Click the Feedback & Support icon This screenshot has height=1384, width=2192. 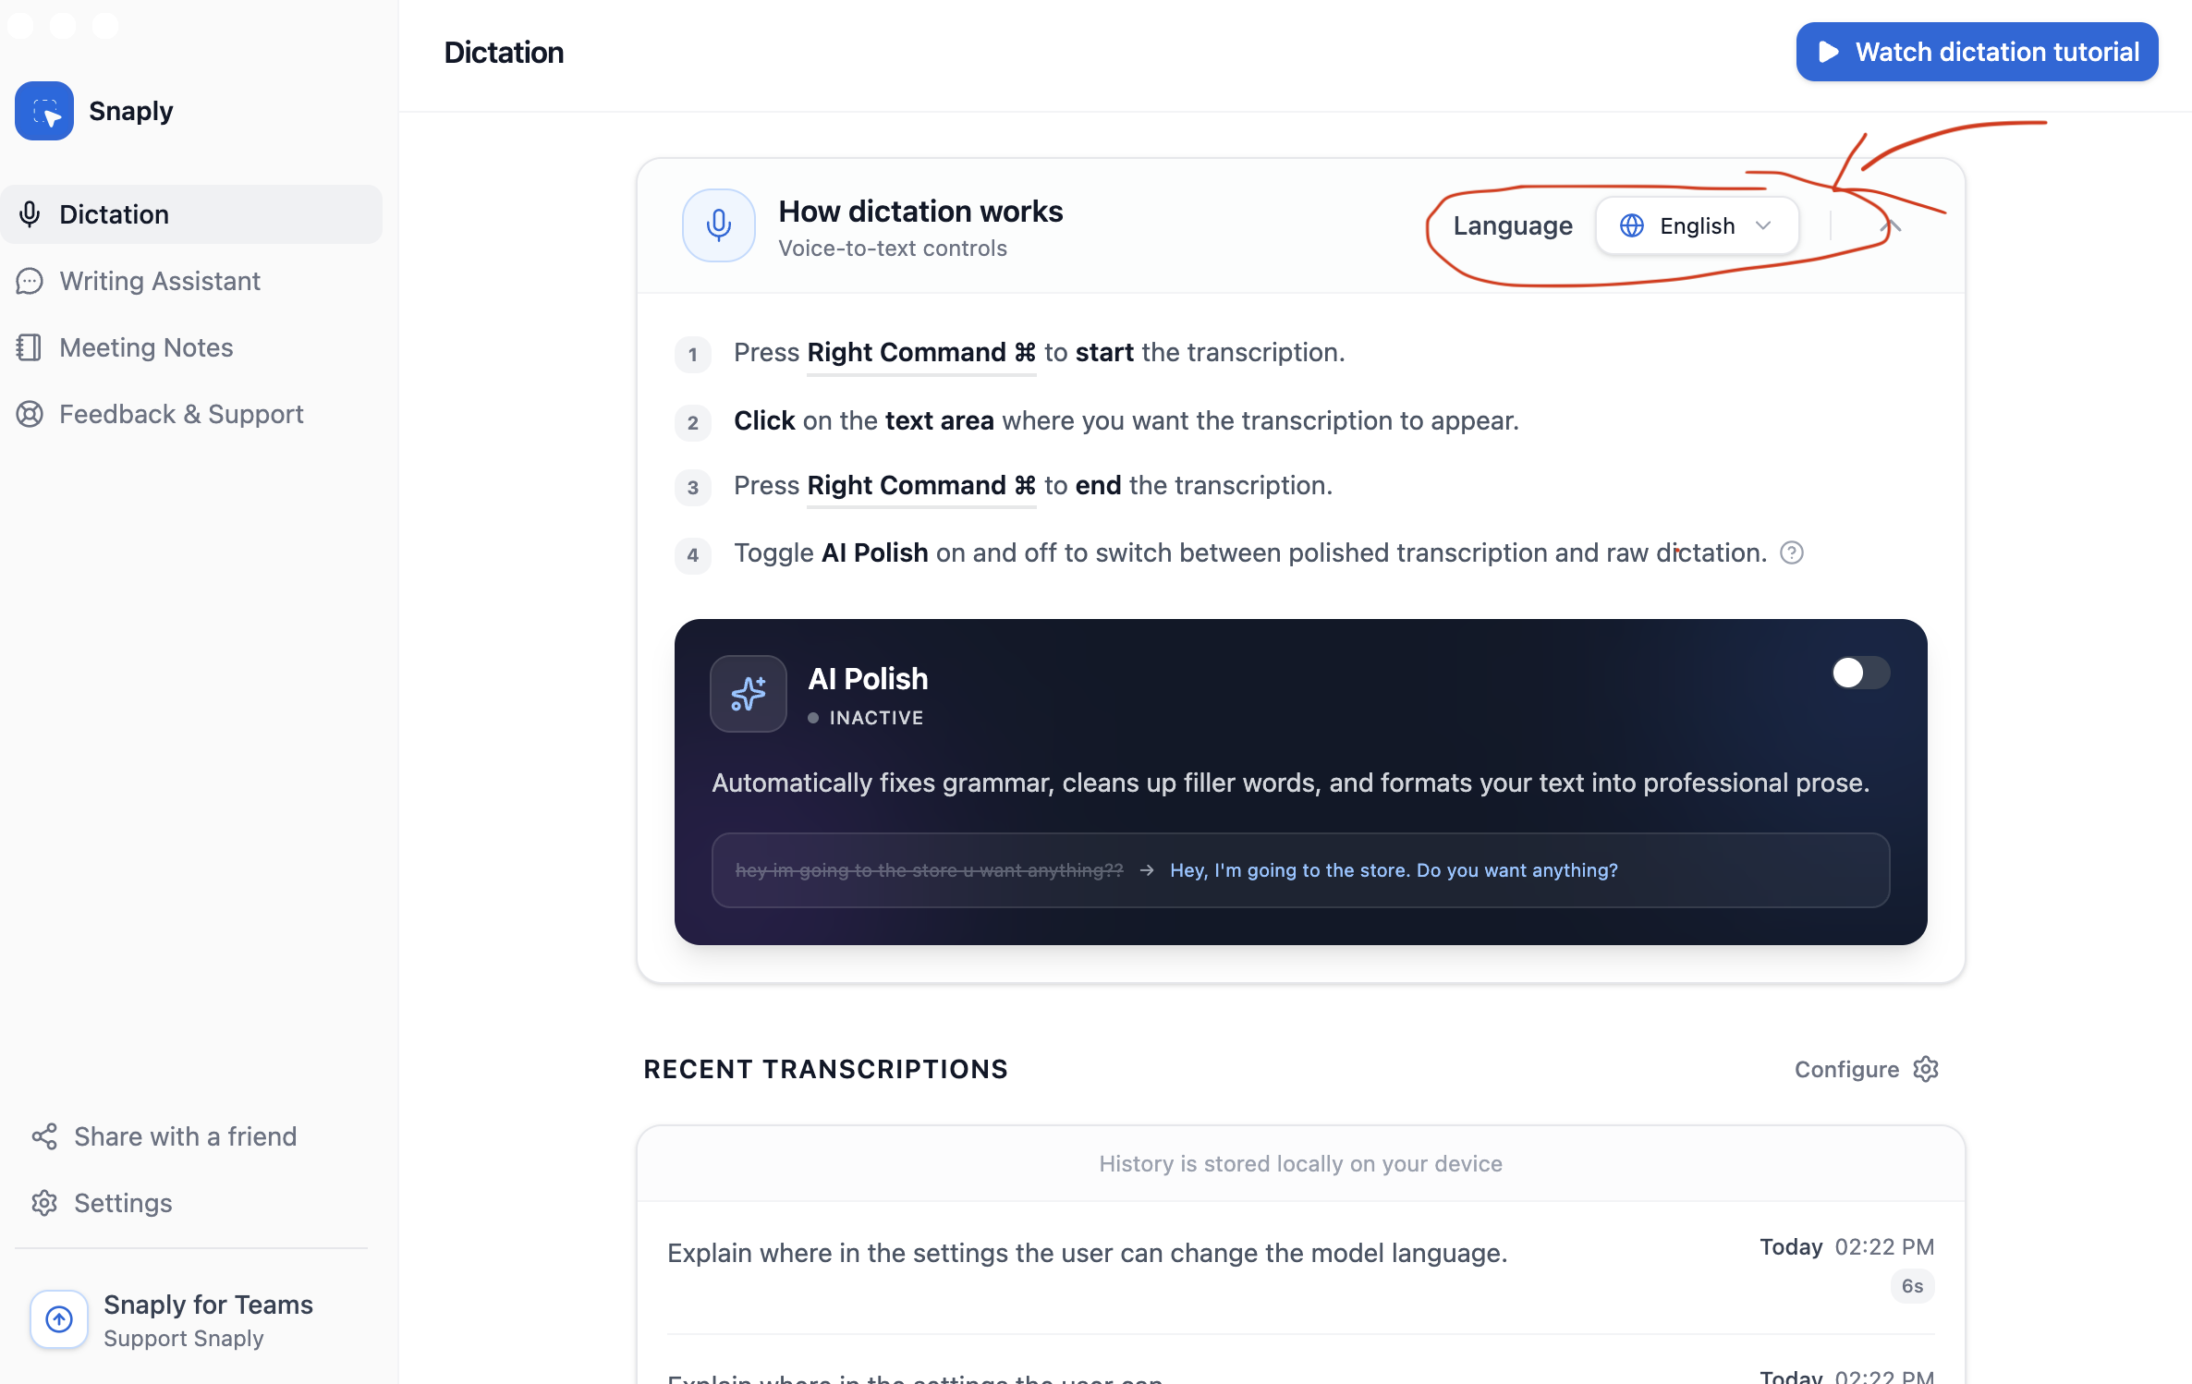click(30, 414)
